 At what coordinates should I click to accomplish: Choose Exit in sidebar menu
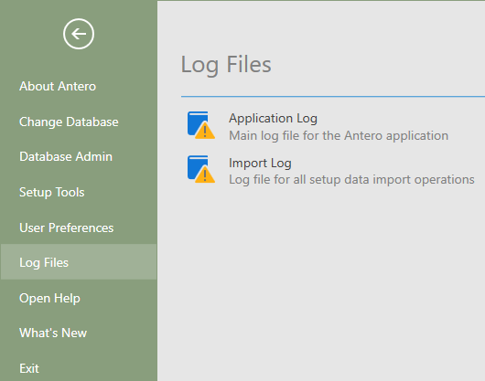[29, 368]
